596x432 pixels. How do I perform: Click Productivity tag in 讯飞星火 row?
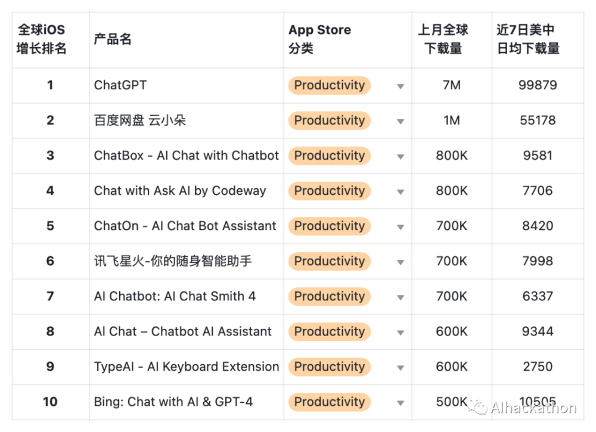[x=330, y=261]
